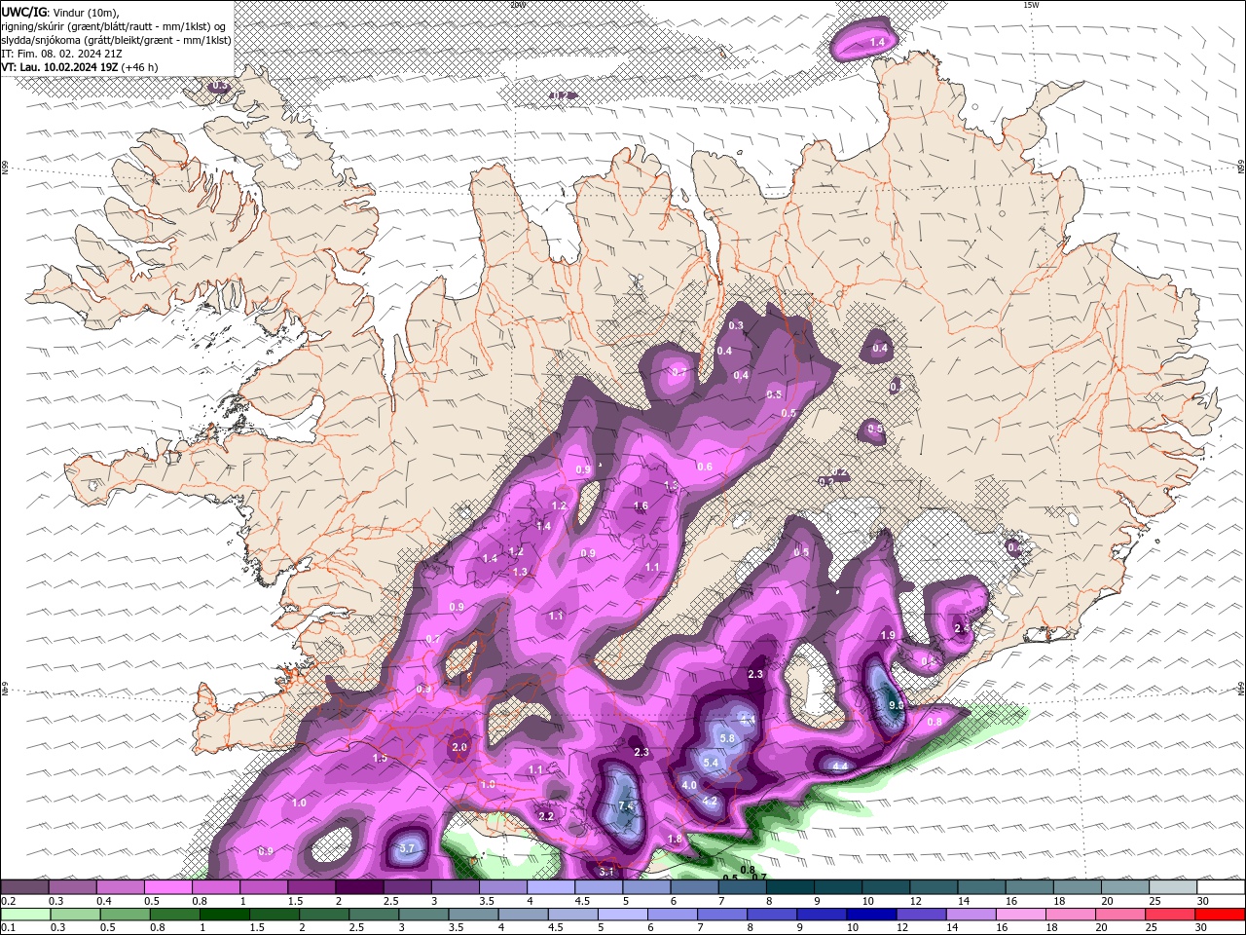
Task: Click the bright red swatch above lower 30
Action: click(1220, 915)
